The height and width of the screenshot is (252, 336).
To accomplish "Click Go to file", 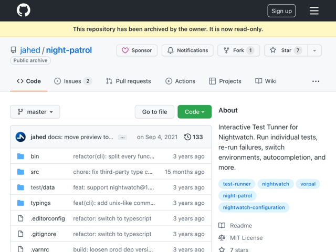I will pos(154,112).
